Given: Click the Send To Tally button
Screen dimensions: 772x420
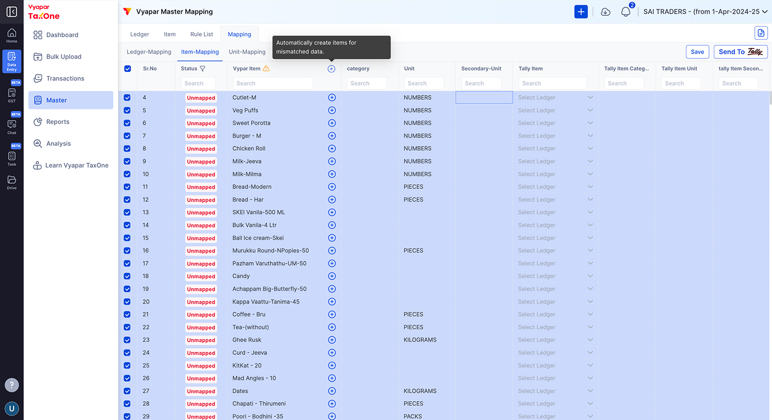Looking at the screenshot, I should pyautogui.click(x=740, y=52).
